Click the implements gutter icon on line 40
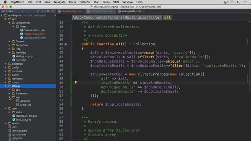 coord(66,44)
